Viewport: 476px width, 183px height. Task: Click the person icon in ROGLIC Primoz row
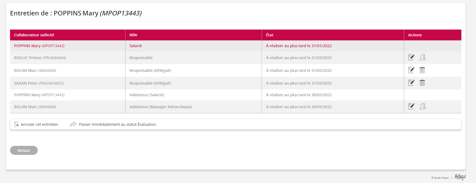[422, 57]
